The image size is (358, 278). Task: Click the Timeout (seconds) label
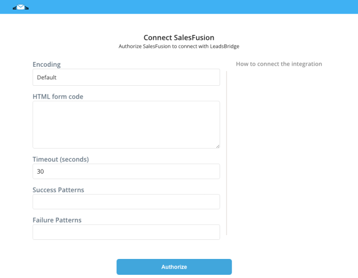[x=61, y=159]
